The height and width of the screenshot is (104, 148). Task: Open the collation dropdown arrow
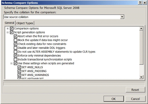point(122,17)
